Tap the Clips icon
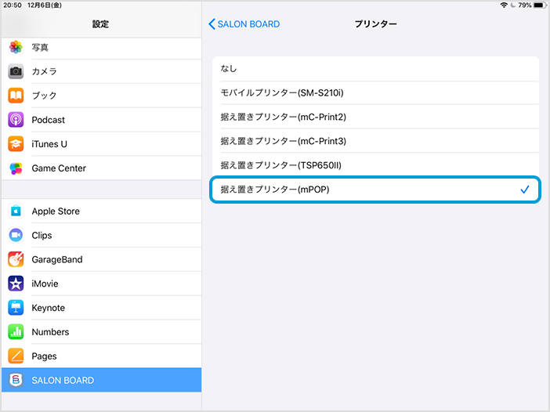Screen dimensions: 550x412 pos(16,235)
